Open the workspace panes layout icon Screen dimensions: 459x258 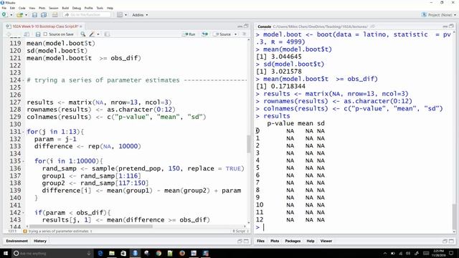pos(120,14)
